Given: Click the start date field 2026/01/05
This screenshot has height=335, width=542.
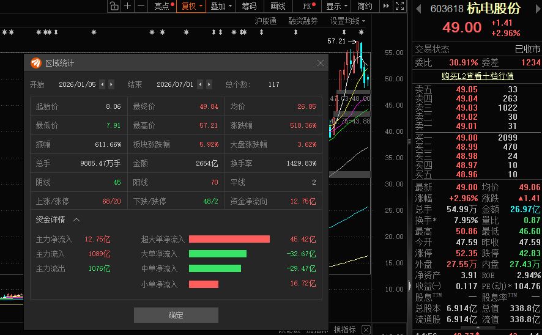Looking at the screenshot, I should click(78, 84).
